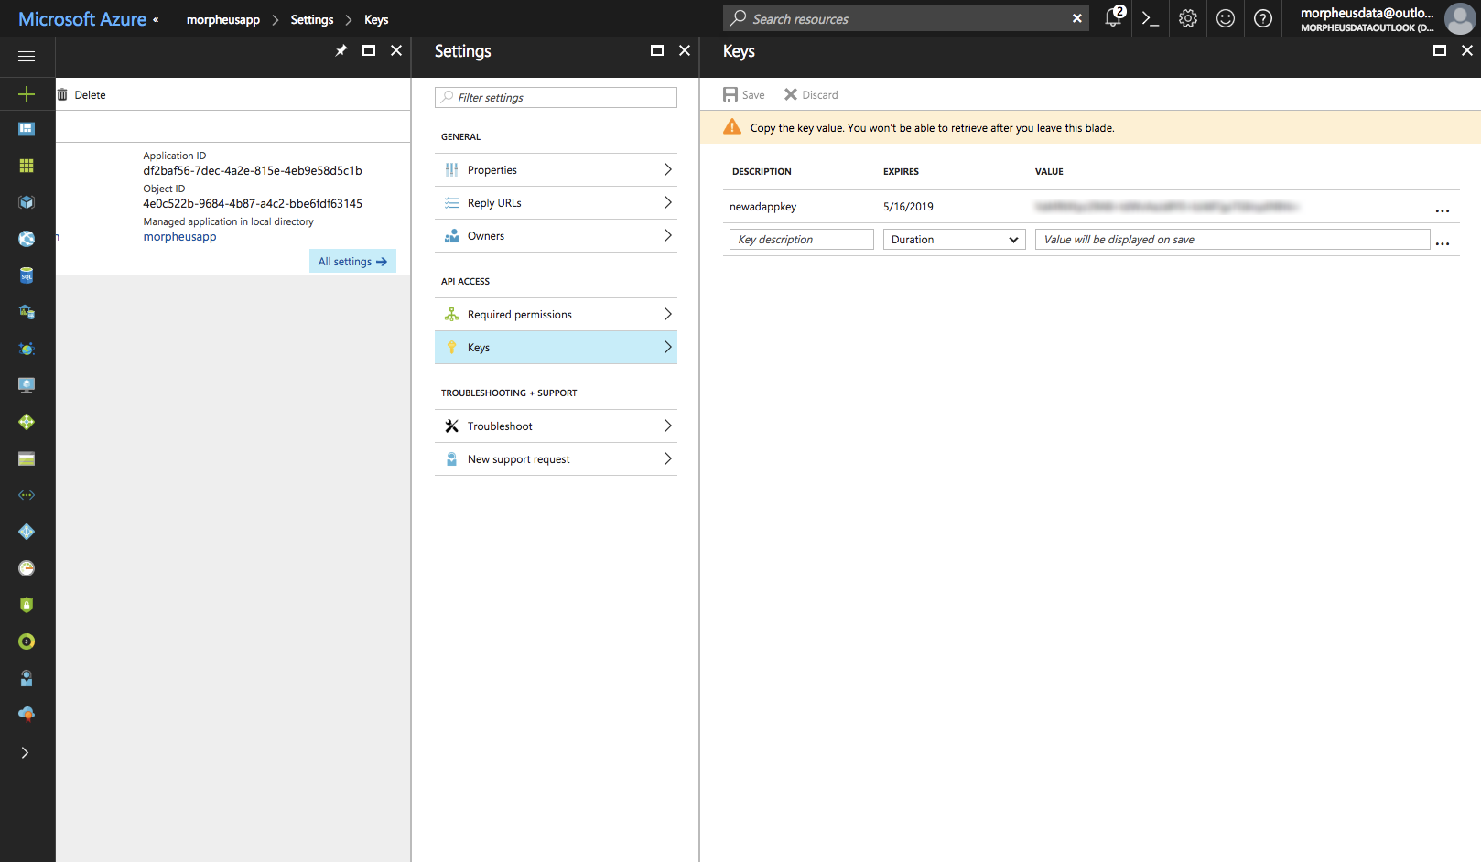Click the Delete button
Viewport: 1481px width, 862px height.
click(x=81, y=95)
